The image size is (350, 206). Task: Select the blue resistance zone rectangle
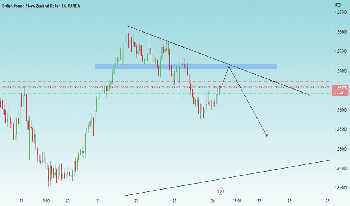[x=186, y=67]
